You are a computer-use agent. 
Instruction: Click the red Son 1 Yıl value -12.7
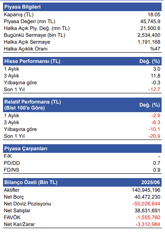154,89
